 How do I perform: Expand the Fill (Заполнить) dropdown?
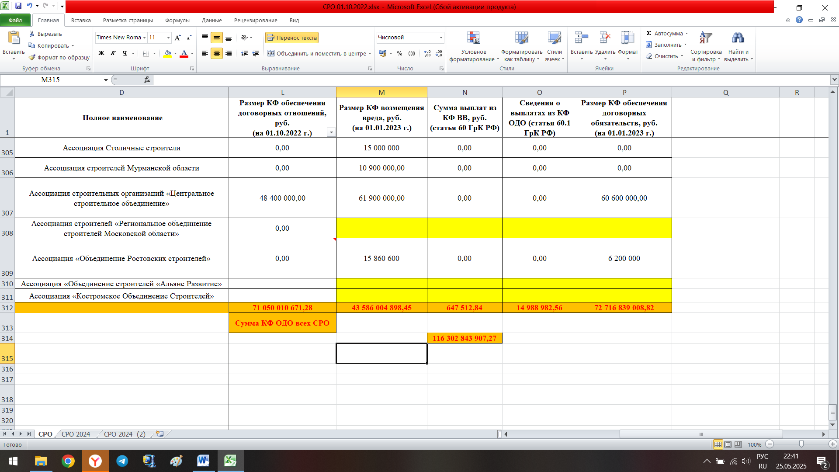pyautogui.click(x=685, y=45)
